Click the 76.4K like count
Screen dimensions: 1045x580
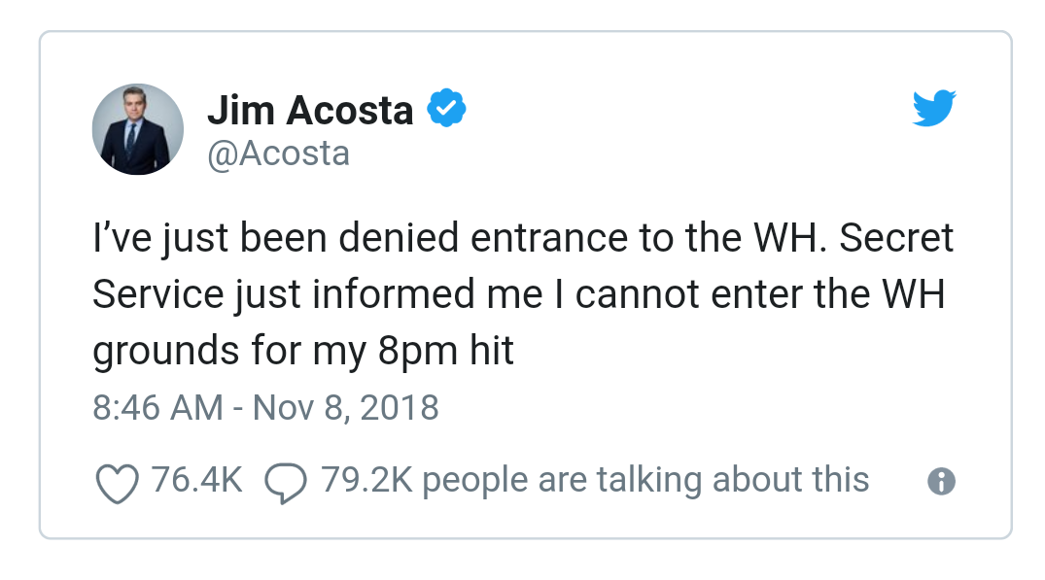pyautogui.click(x=197, y=480)
